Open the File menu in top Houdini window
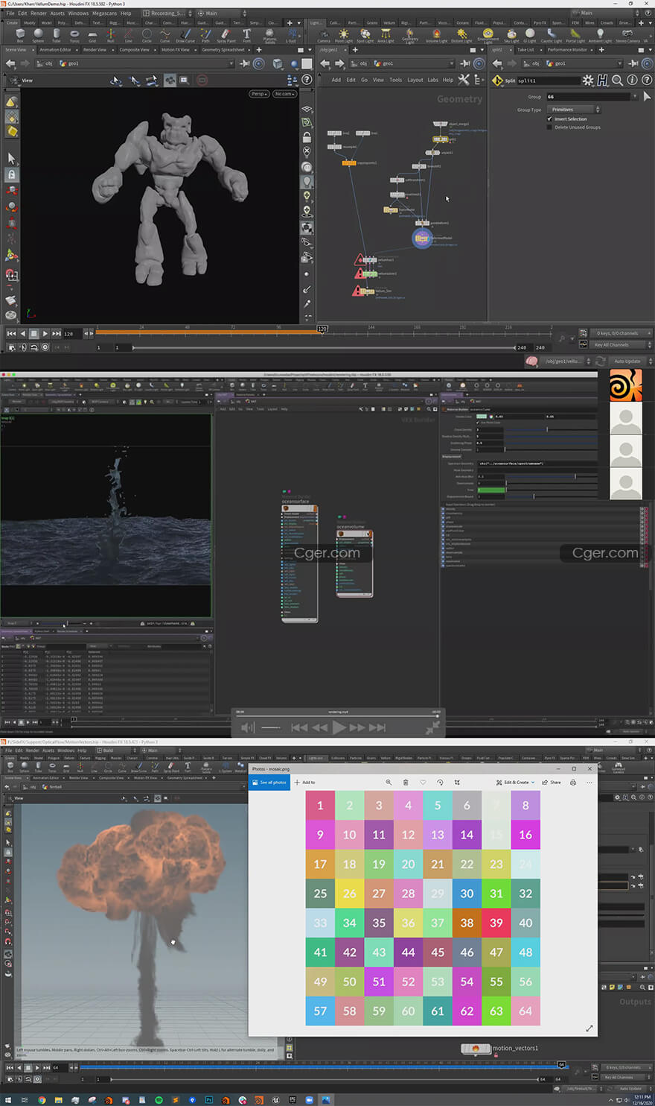655x1106 pixels. (10, 13)
